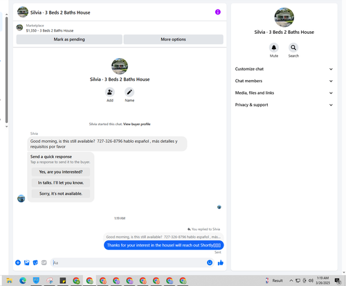Choose a GIF with the GIF icon
Image resolution: width=346 pixels, height=286 pixels.
44,263
